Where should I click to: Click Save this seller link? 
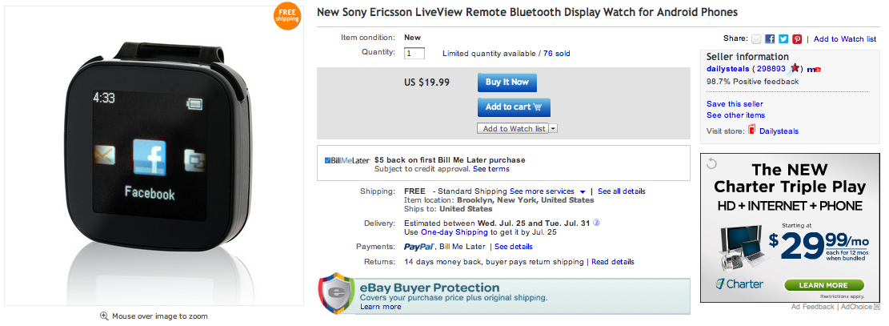[735, 103]
